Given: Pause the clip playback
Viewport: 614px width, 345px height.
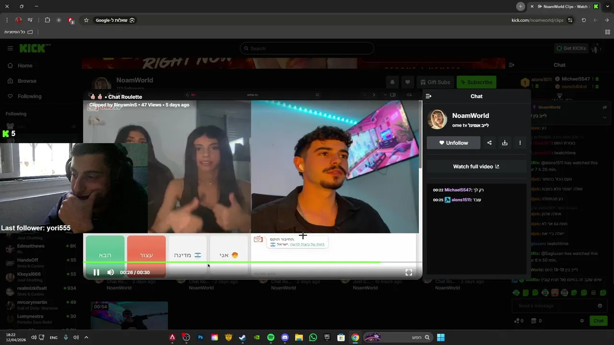Looking at the screenshot, I should click(96, 272).
